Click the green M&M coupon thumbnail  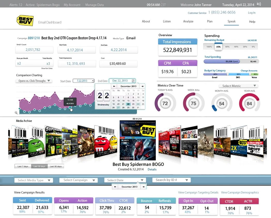click(x=36, y=141)
